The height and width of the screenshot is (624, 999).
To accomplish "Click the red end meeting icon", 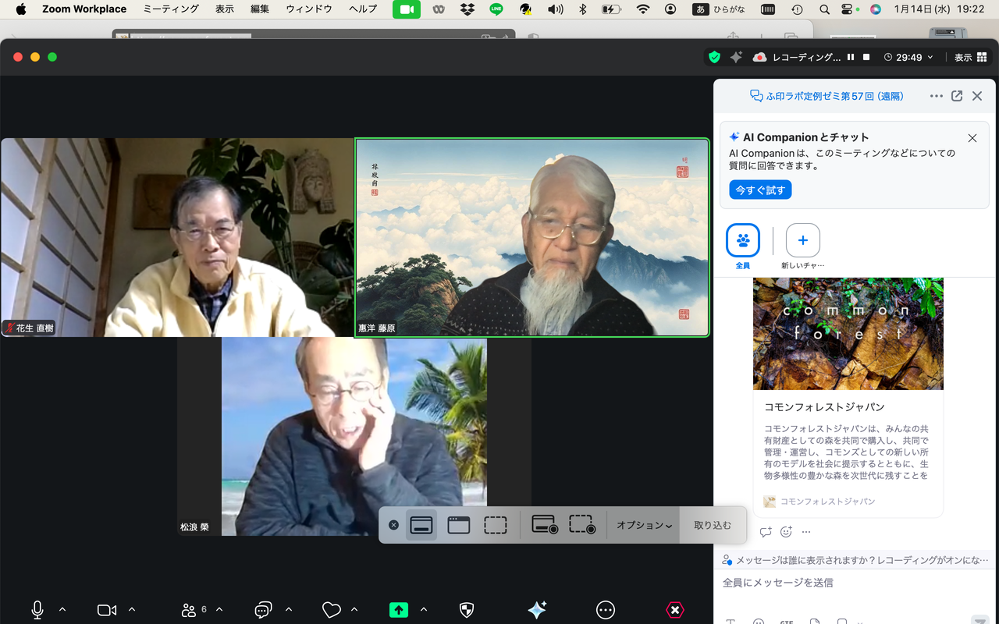I will click(x=675, y=610).
